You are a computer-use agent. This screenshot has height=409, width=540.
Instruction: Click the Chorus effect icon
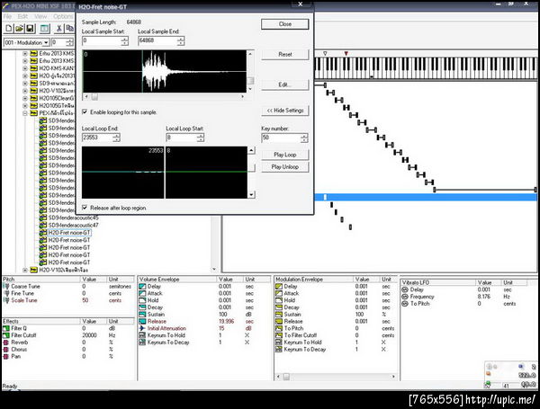point(6,349)
